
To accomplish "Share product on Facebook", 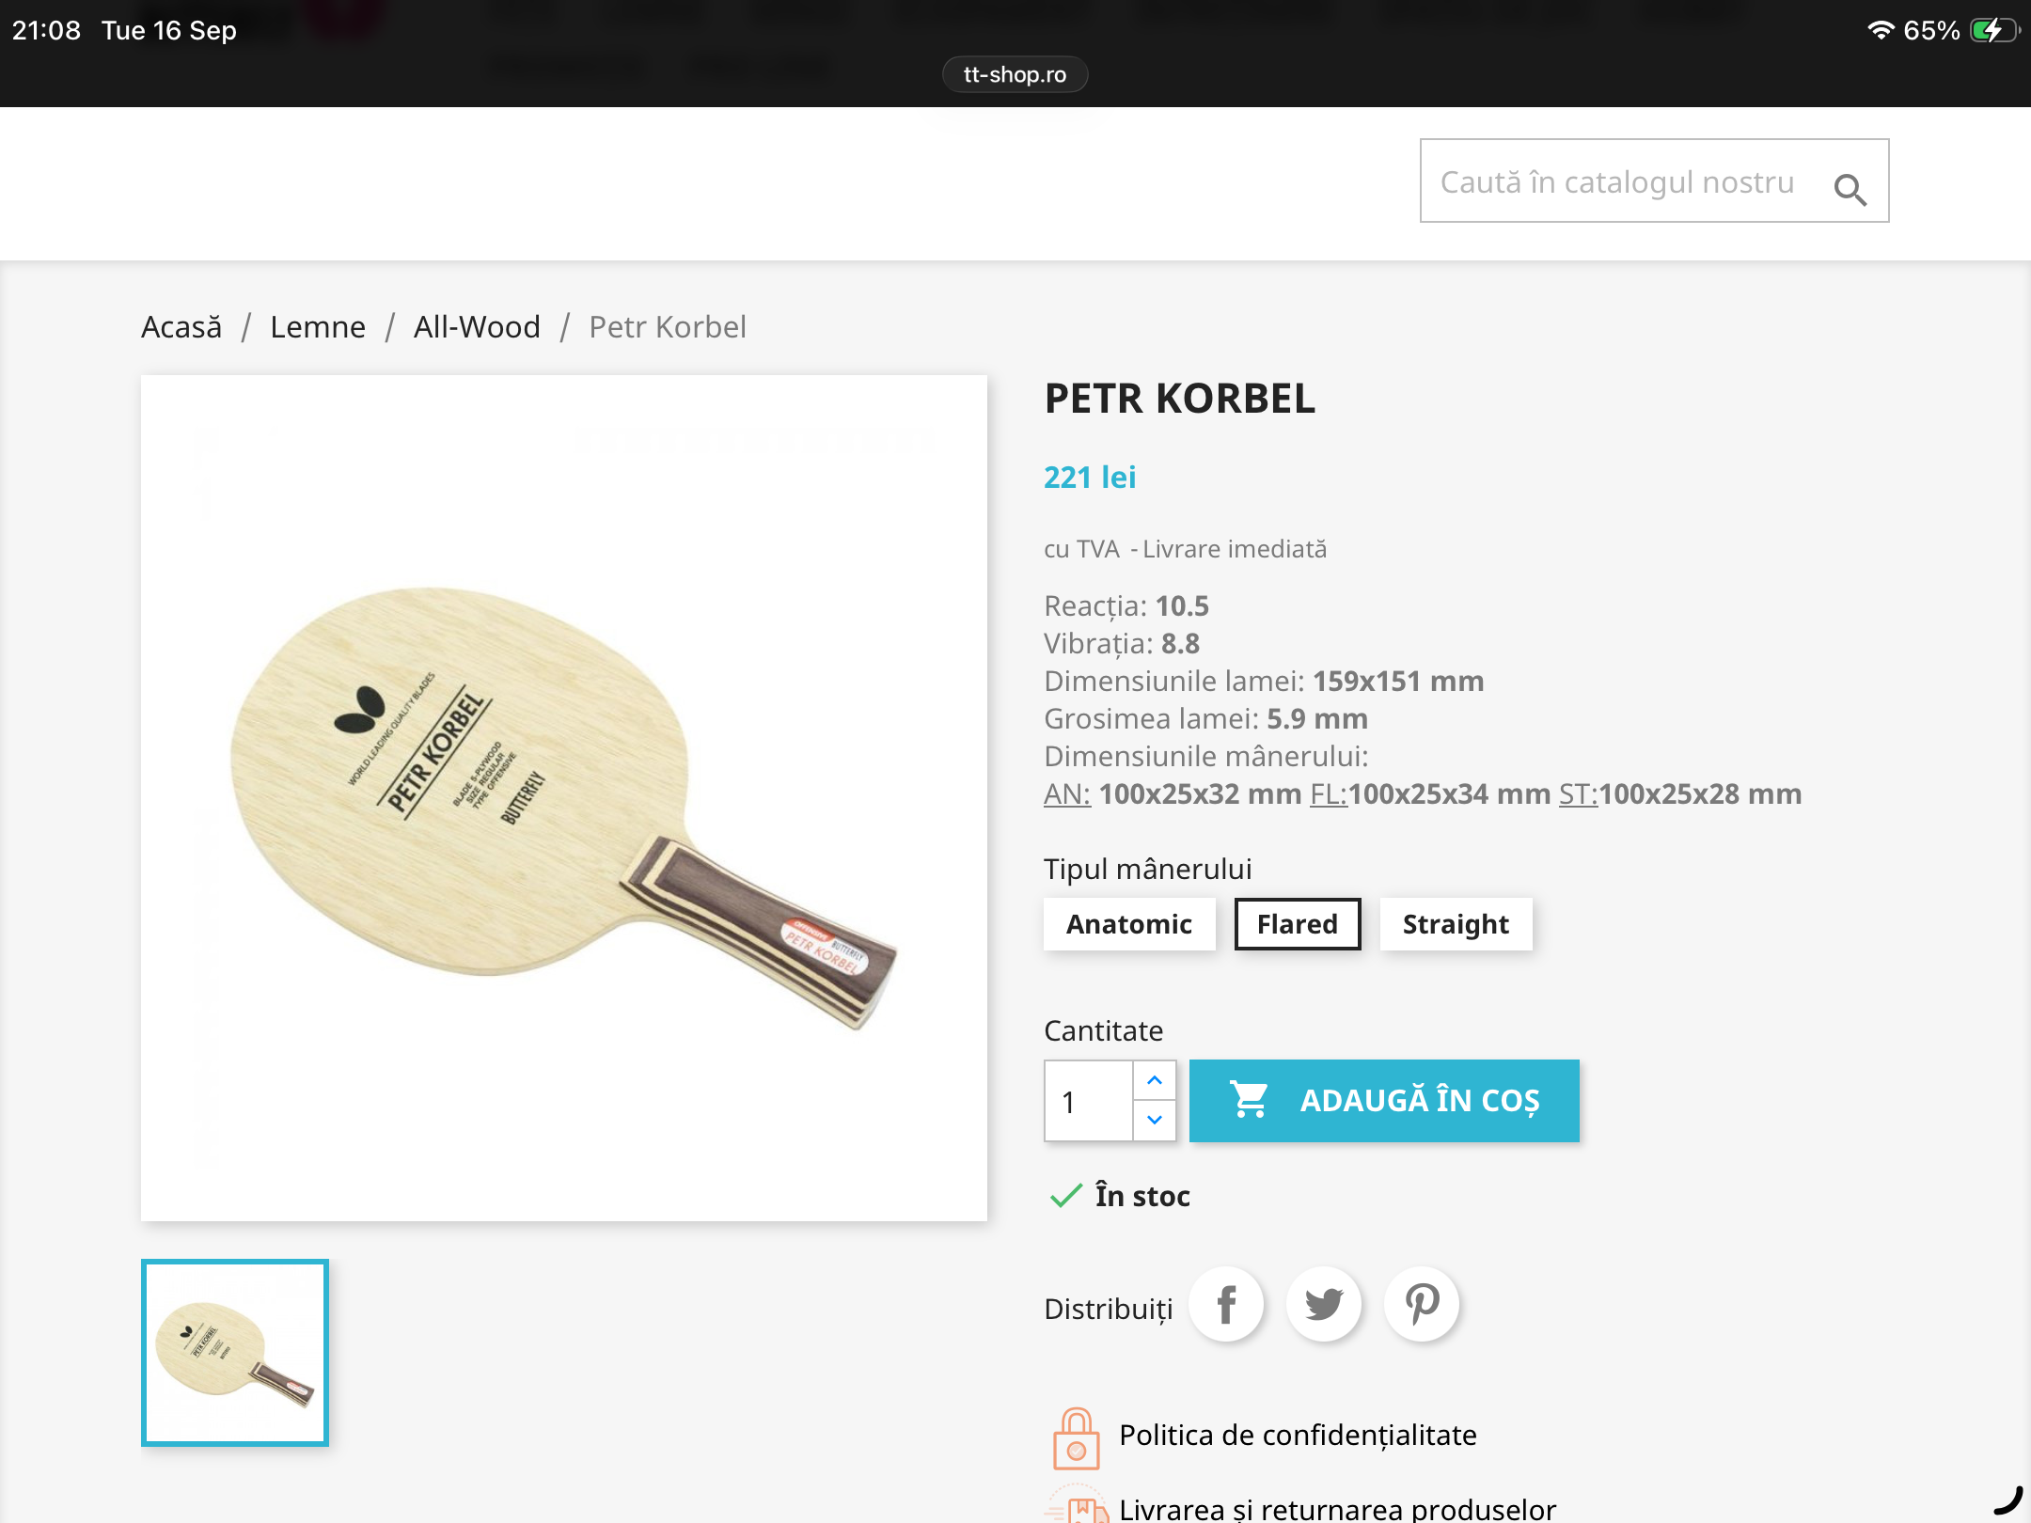I will click(1226, 1305).
